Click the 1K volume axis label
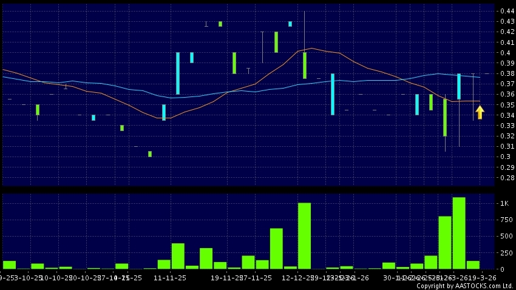This screenshot has width=516, height=290. [x=504, y=203]
